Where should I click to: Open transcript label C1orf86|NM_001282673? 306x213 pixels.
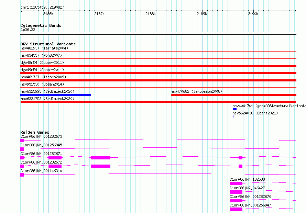[41, 136]
